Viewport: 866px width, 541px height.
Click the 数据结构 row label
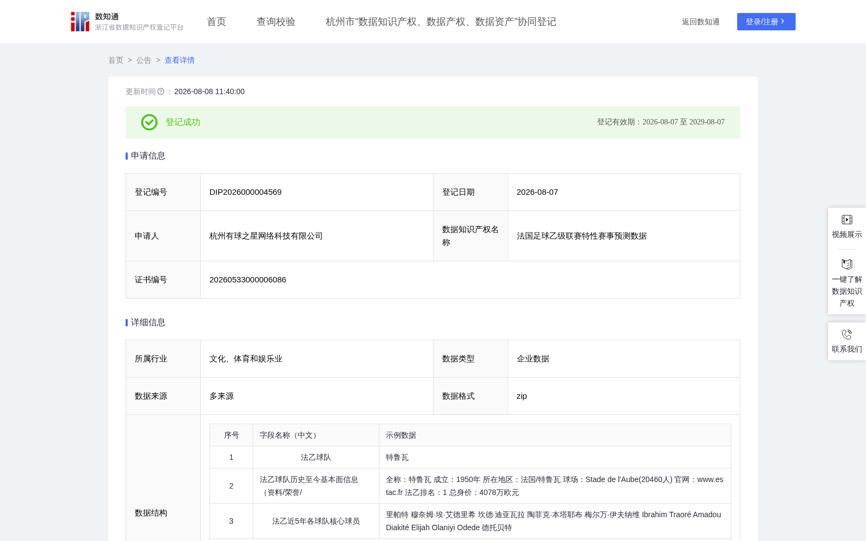[x=151, y=513]
